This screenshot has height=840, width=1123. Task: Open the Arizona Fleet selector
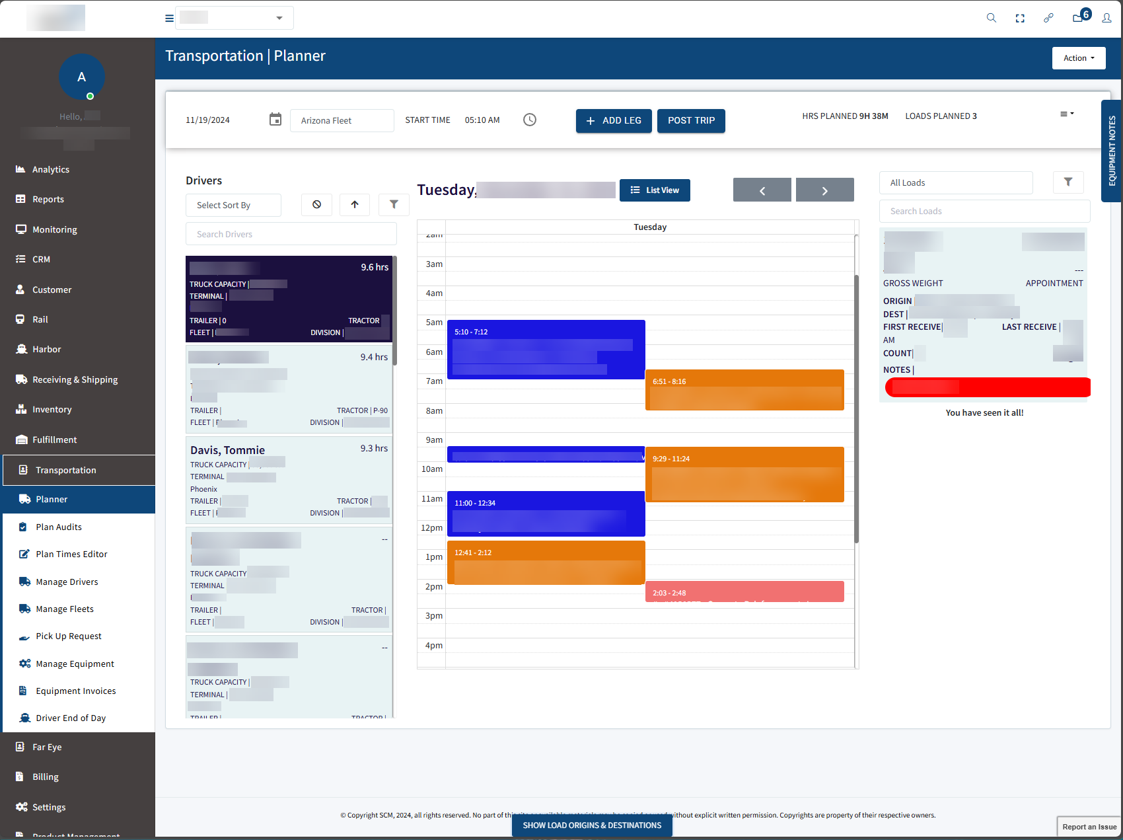[x=342, y=120]
